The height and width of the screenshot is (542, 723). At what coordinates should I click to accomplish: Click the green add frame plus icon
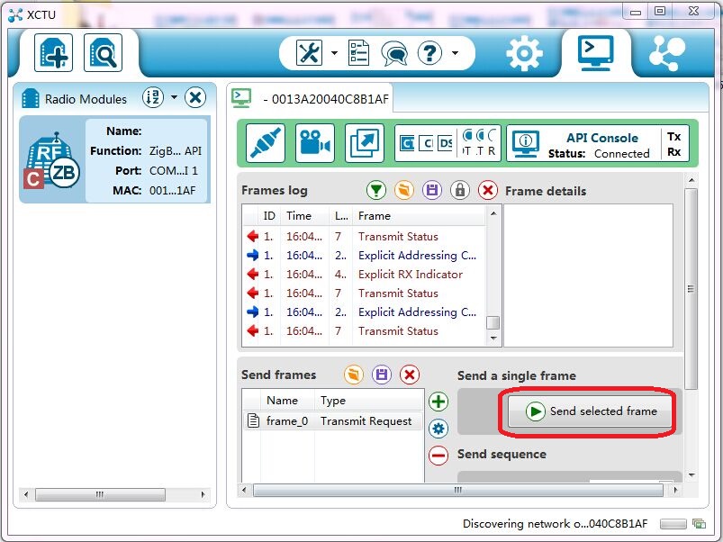[438, 402]
